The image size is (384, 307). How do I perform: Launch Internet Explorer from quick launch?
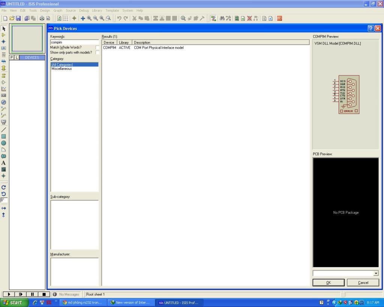coord(35,303)
